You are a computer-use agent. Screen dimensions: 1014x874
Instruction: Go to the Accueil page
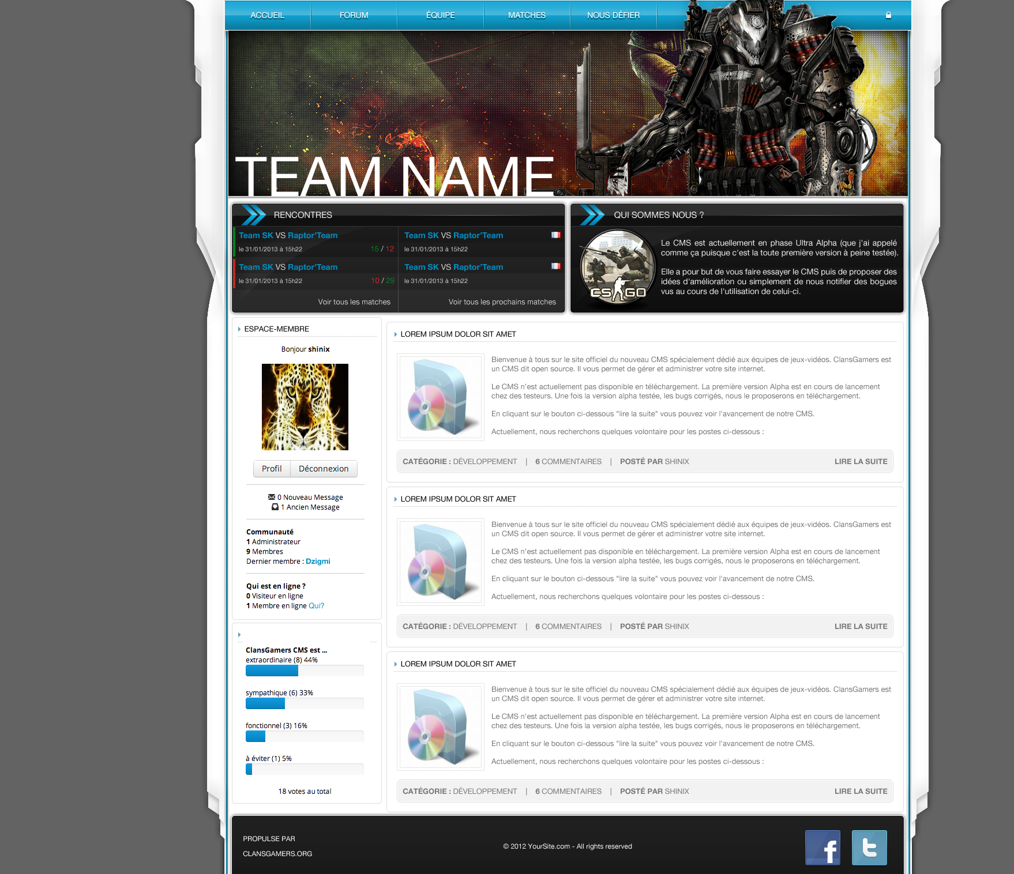(x=268, y=15)
